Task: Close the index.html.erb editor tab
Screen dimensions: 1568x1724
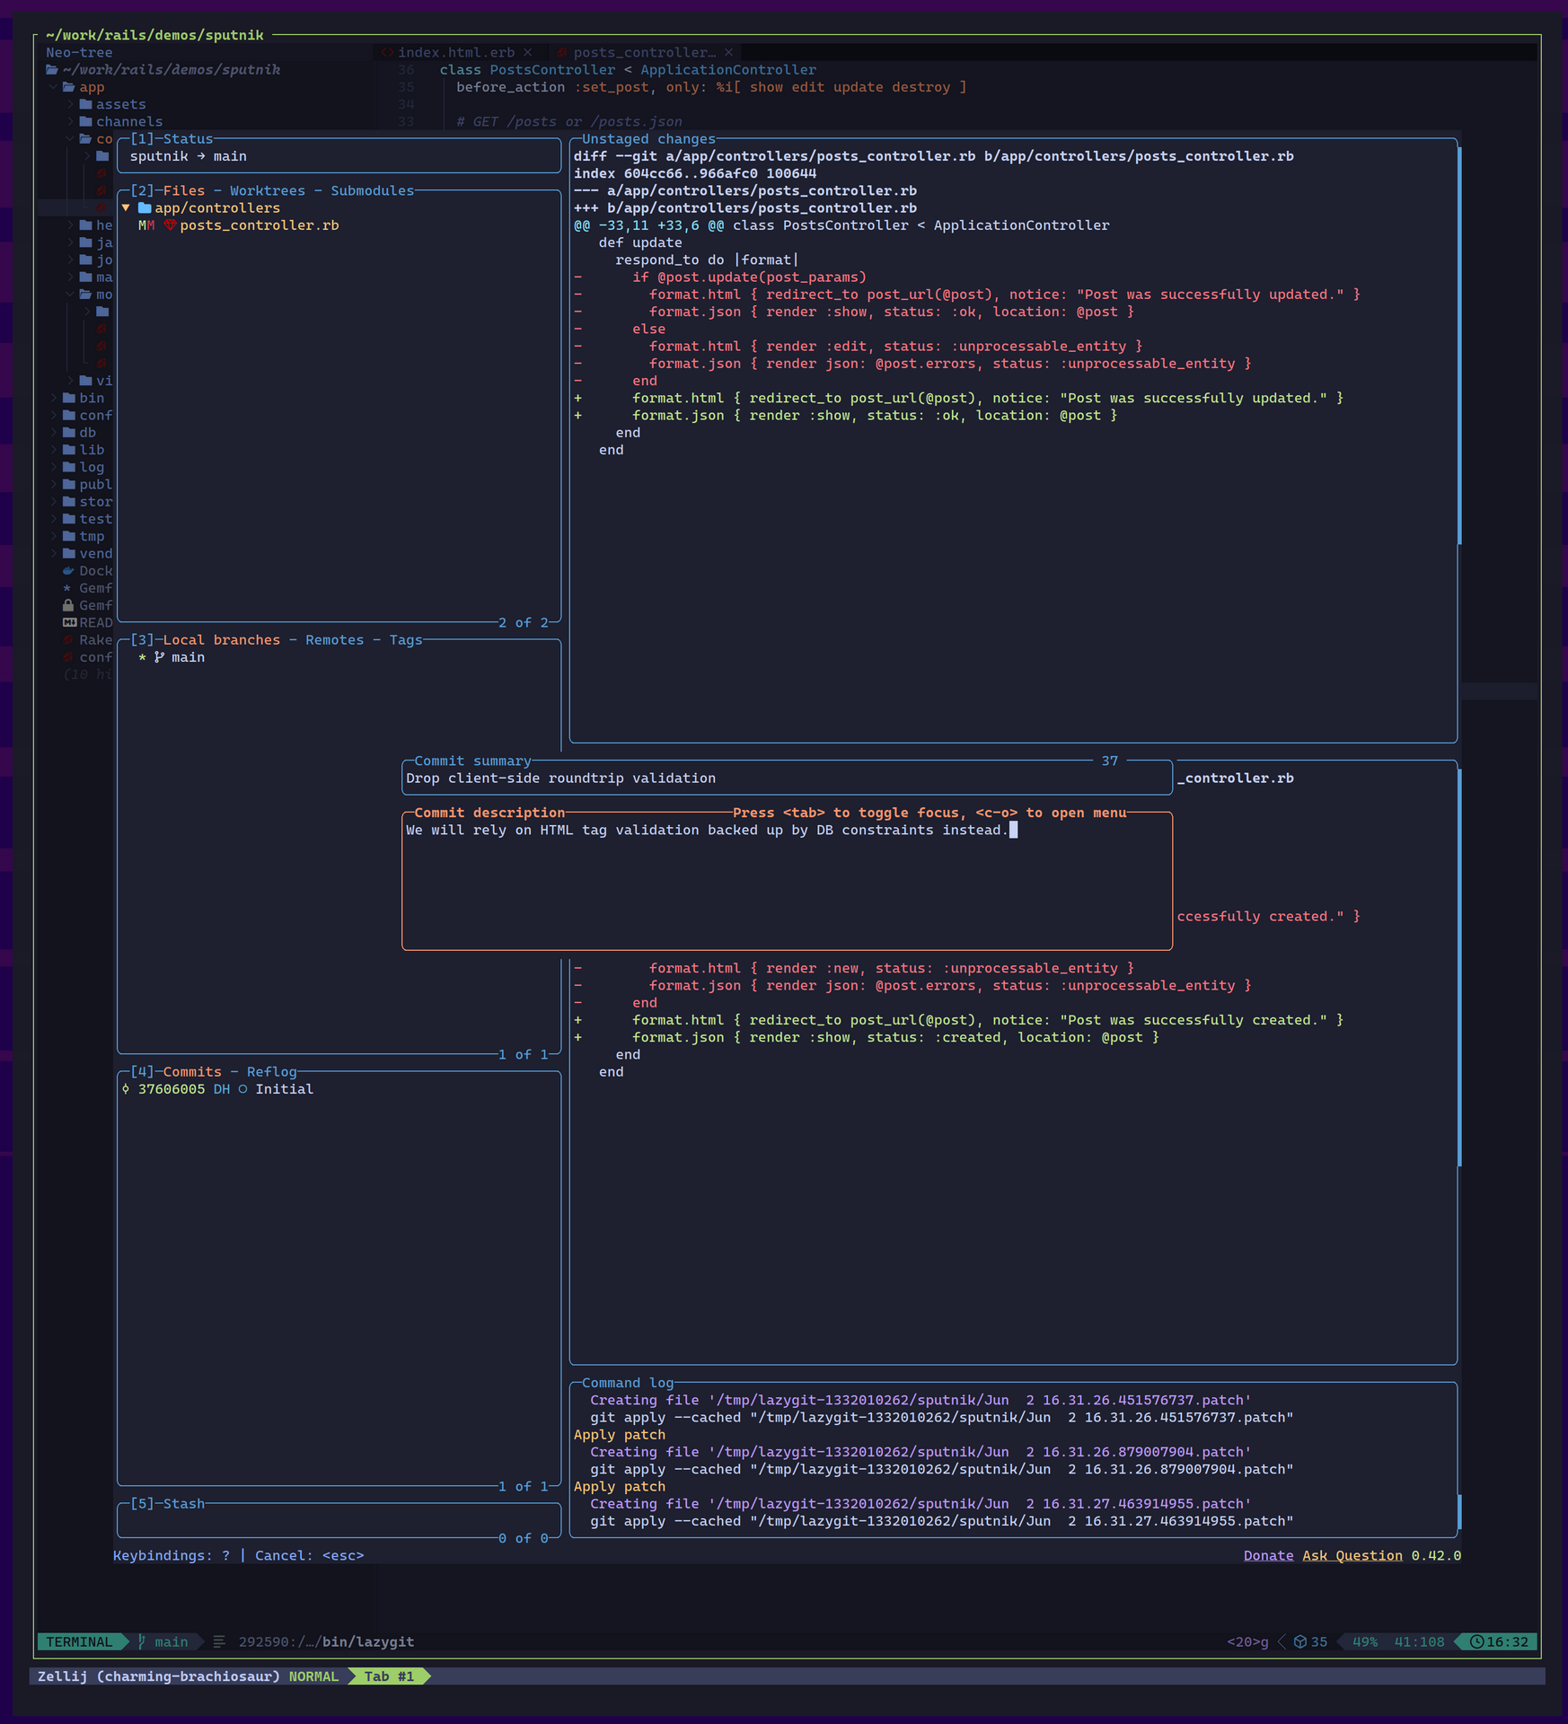Action: point(528,53)
